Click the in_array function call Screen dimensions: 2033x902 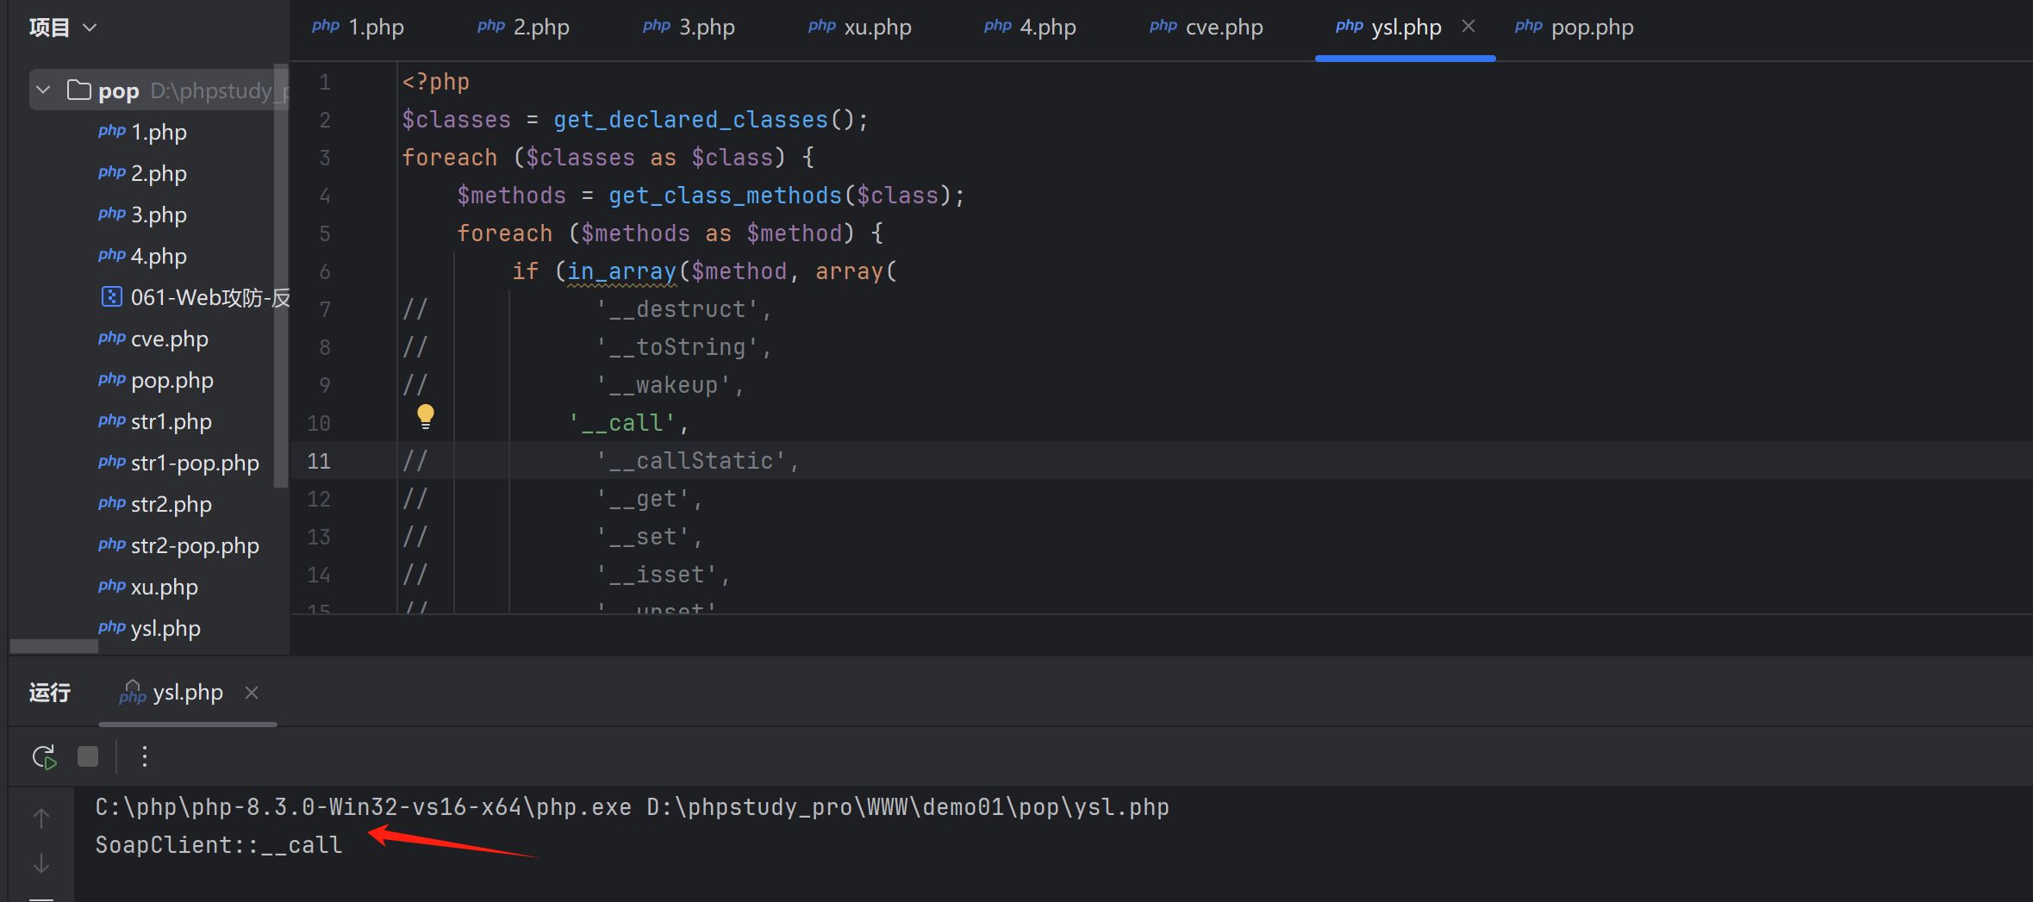click(621, 271)
